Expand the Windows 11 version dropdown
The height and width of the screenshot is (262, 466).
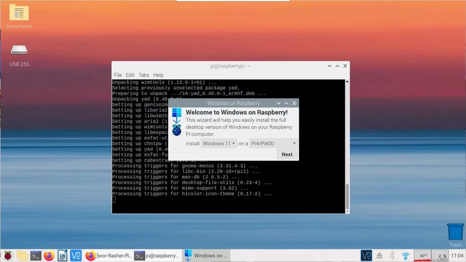(219, 143)
